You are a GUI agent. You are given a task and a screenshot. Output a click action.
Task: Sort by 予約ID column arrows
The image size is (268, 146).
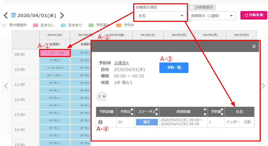132,112
